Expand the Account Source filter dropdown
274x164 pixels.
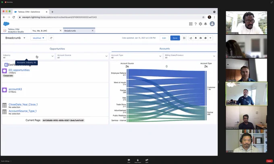click(x=106, y=56)
